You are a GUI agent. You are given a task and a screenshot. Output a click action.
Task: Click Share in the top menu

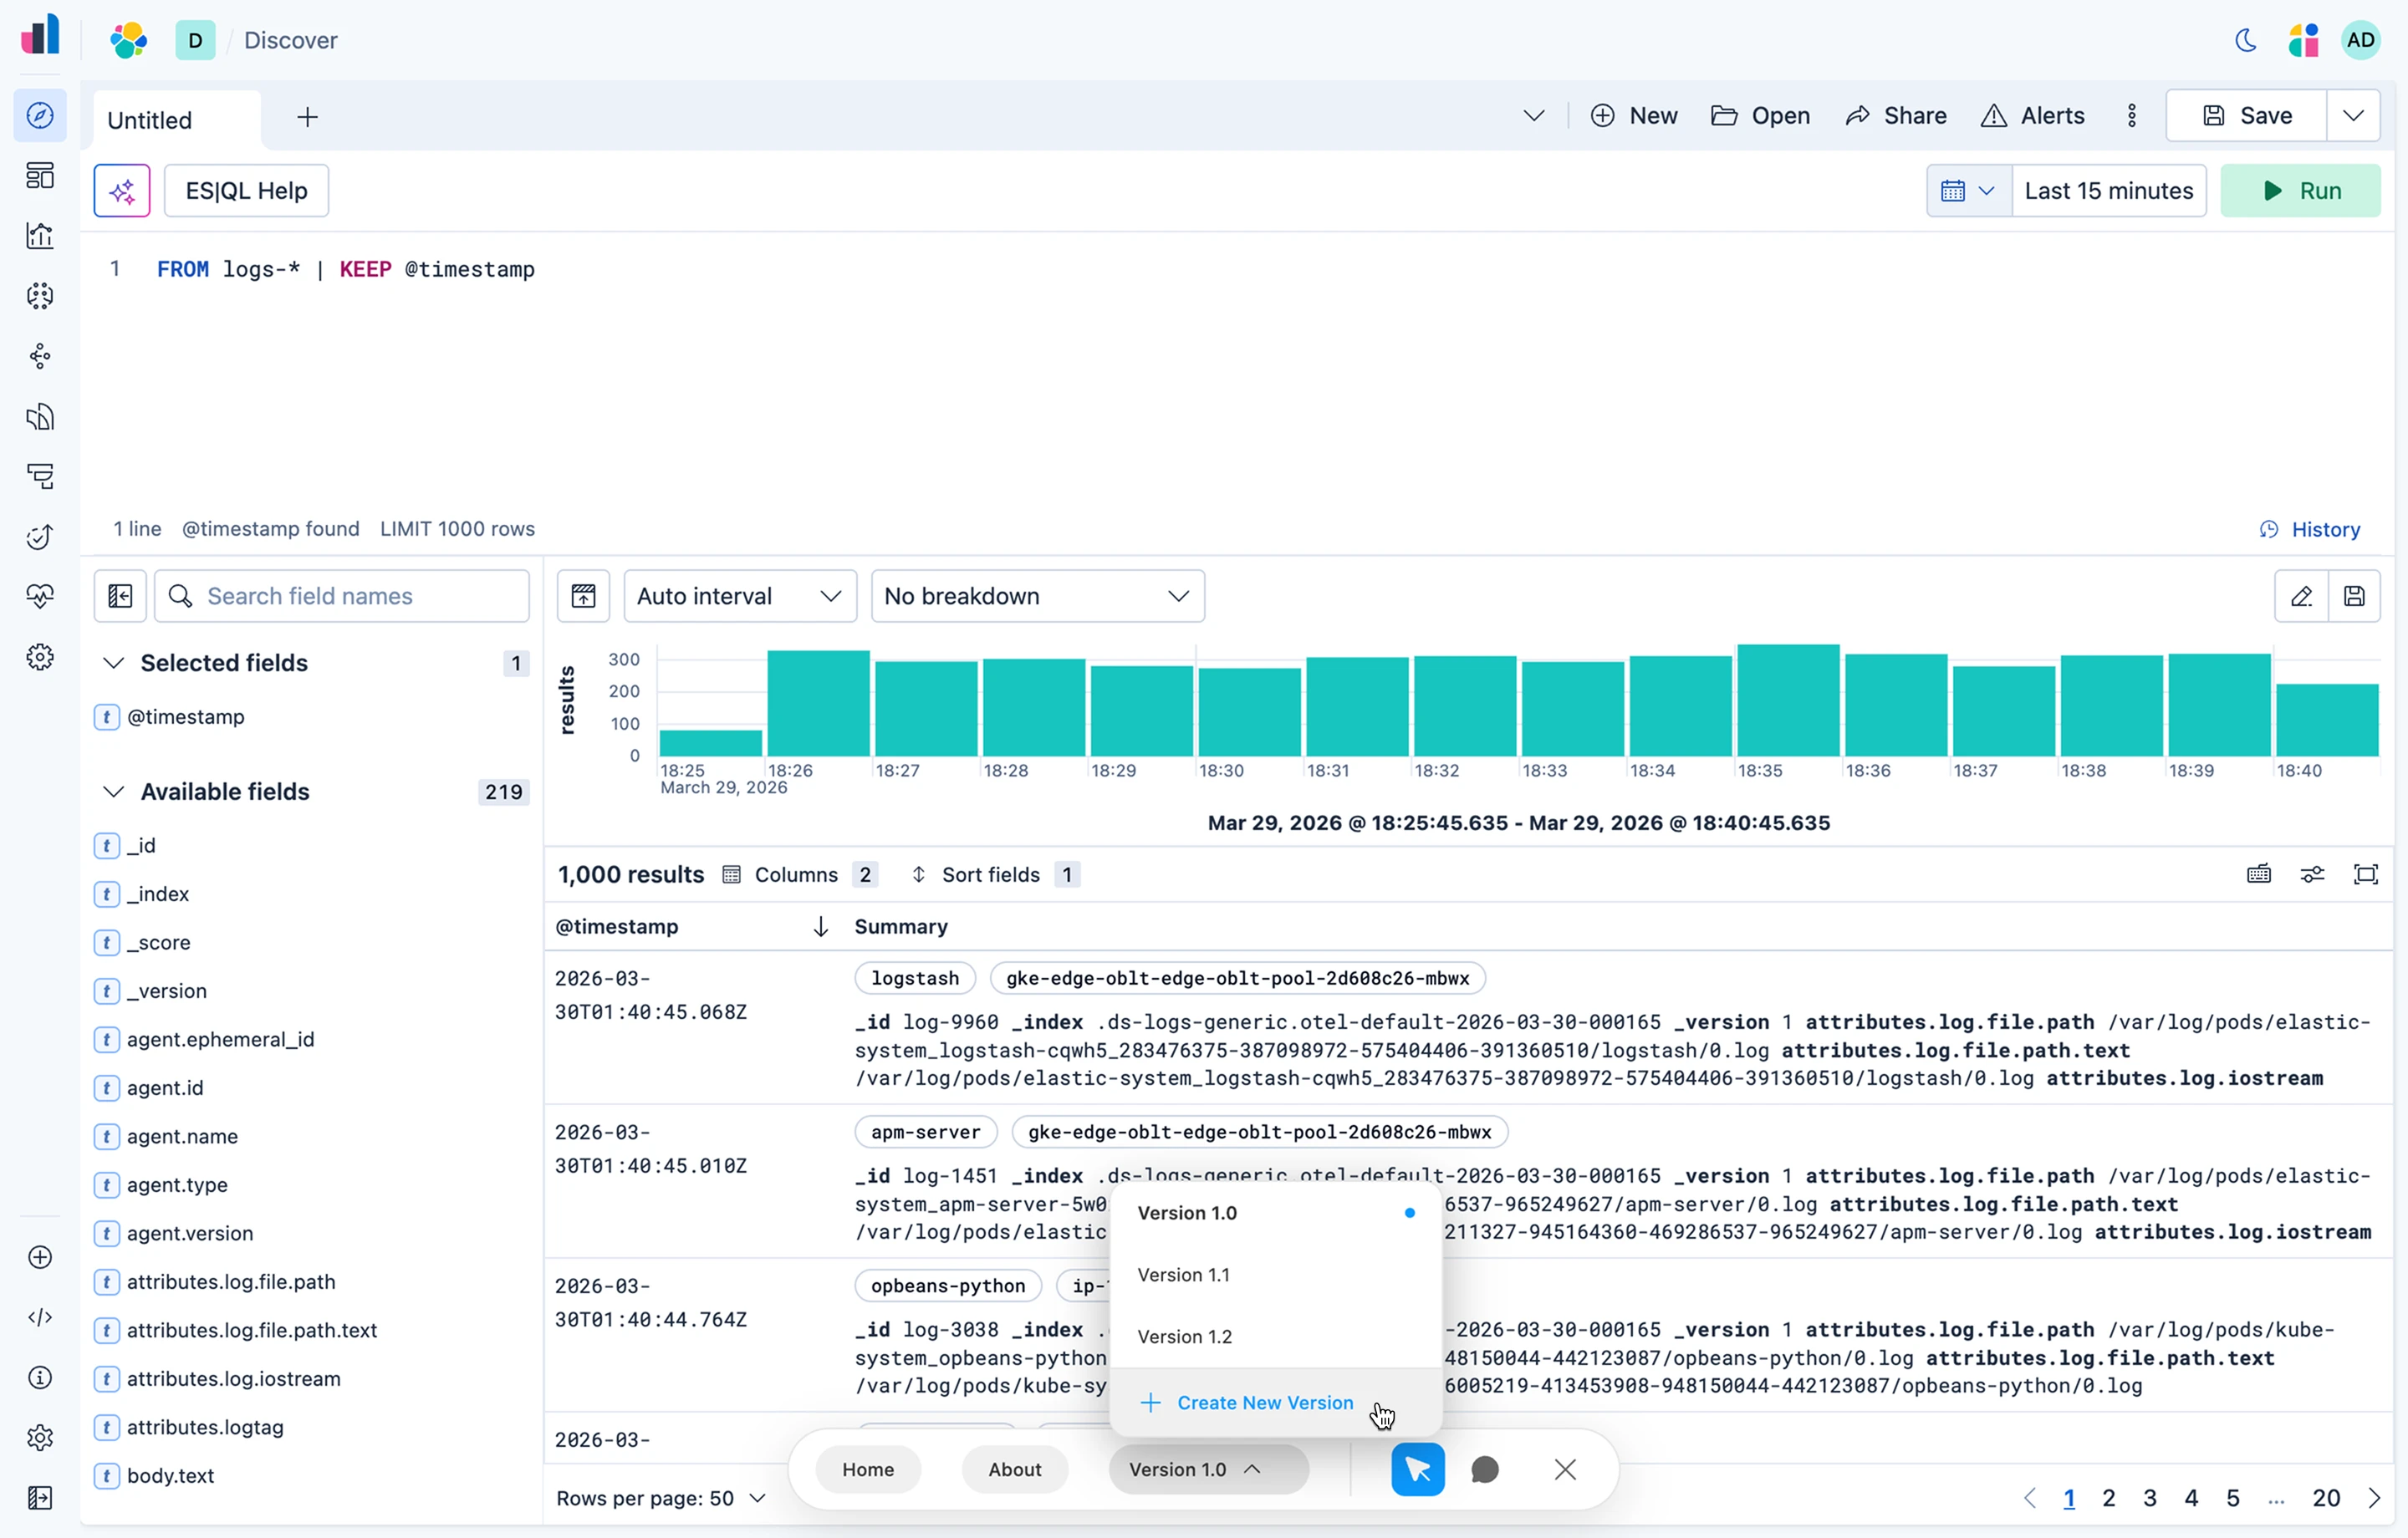click(x=1896, y=116)
